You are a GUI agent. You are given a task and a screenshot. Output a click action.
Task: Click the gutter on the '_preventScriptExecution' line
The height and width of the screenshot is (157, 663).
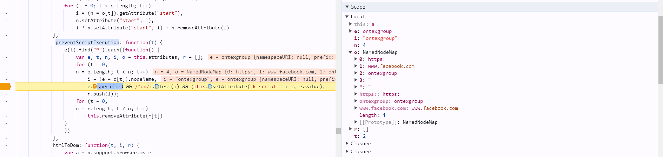6,43
